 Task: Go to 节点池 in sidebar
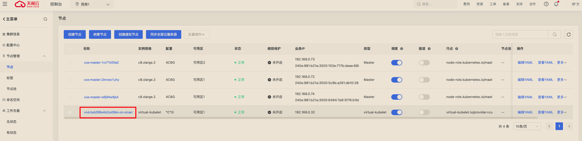[11, 89]
